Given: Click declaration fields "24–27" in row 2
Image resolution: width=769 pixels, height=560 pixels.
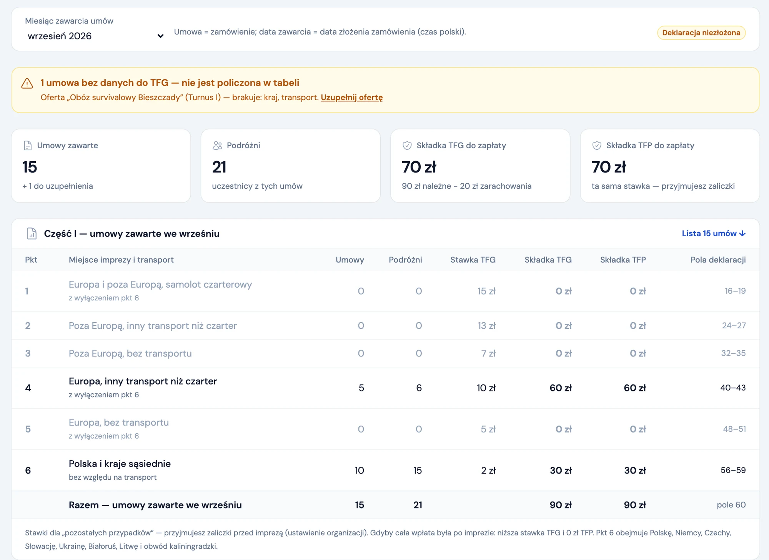Looking at the screenshot, I should (734, 326).
